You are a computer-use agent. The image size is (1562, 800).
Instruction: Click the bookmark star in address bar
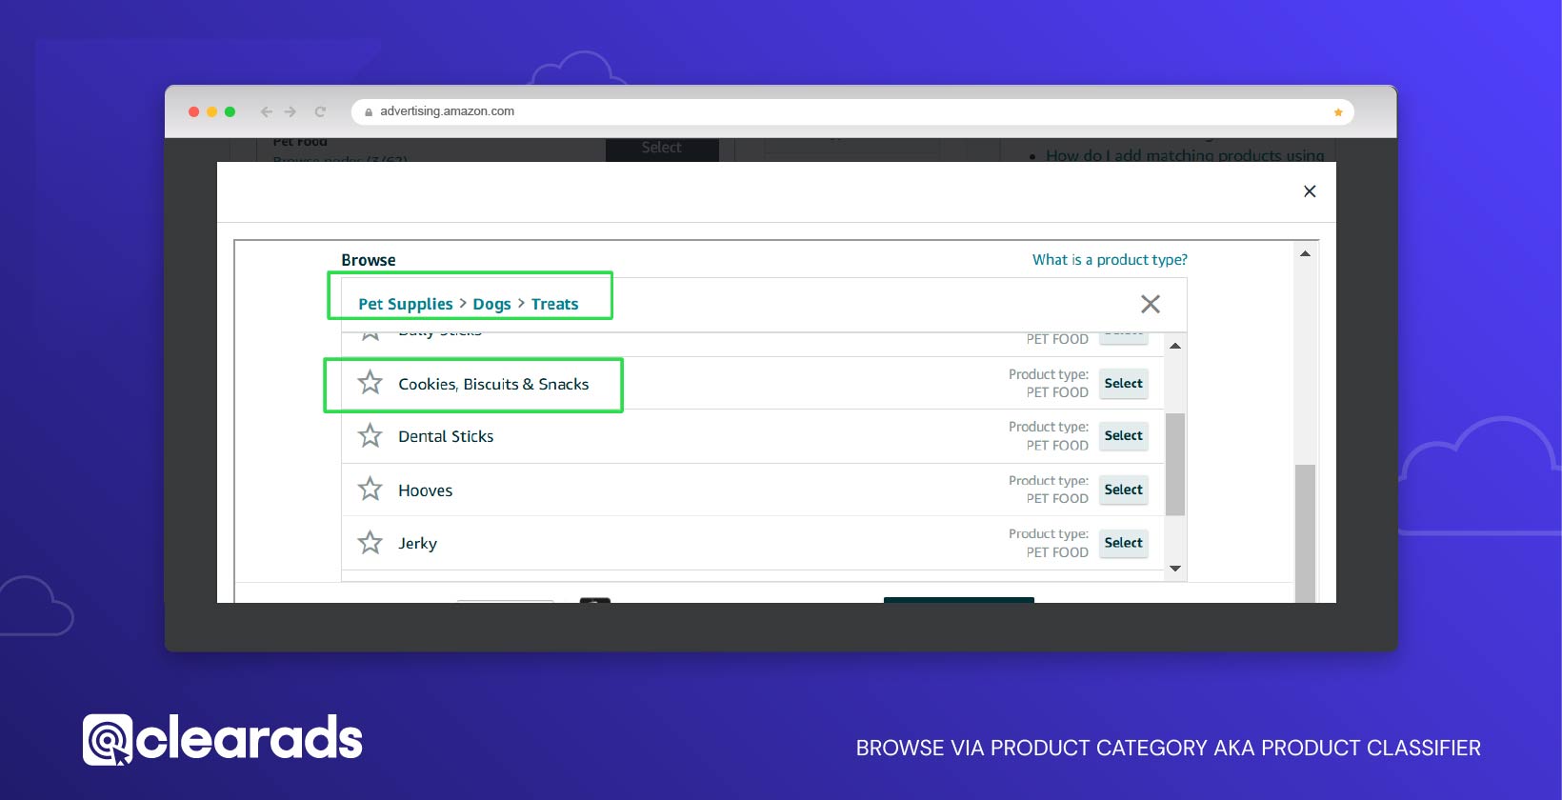pyautogui.click(x=1338, y=112)
